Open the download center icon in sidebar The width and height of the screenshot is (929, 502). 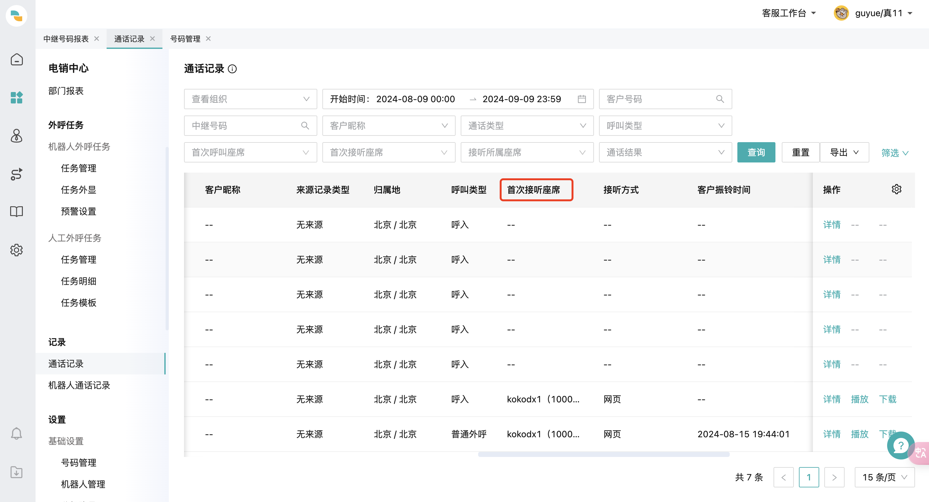(16, 472)
